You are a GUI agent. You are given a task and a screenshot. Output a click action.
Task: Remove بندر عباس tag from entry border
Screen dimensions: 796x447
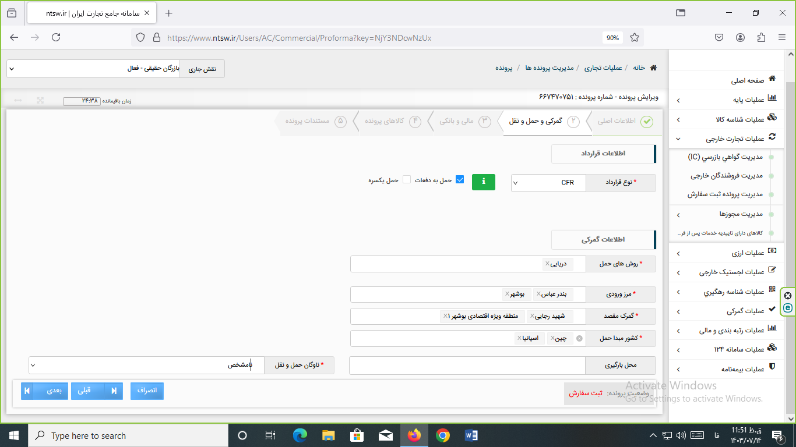pos(538,294)
